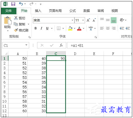The width and height of the screenshot is (133, 118).
Task: Toggle Italic formatting
Action: click(x=41, y=28)
